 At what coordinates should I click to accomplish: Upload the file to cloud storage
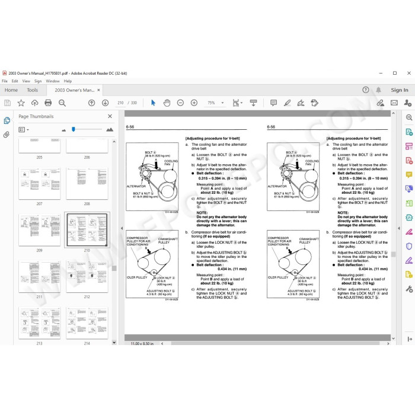coord(34,103)
